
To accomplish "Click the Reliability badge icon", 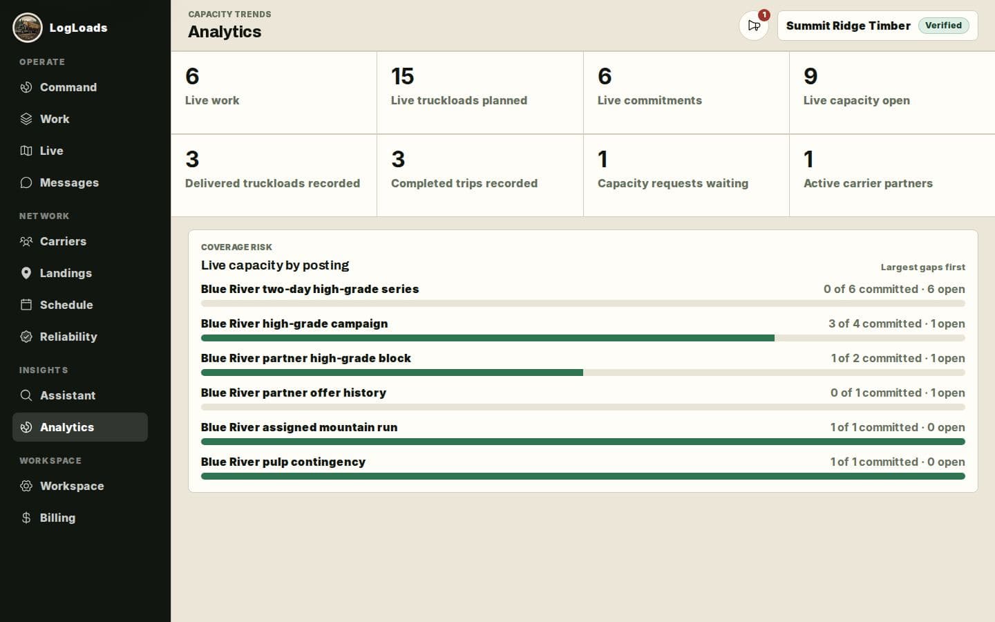I will (26, 337).
